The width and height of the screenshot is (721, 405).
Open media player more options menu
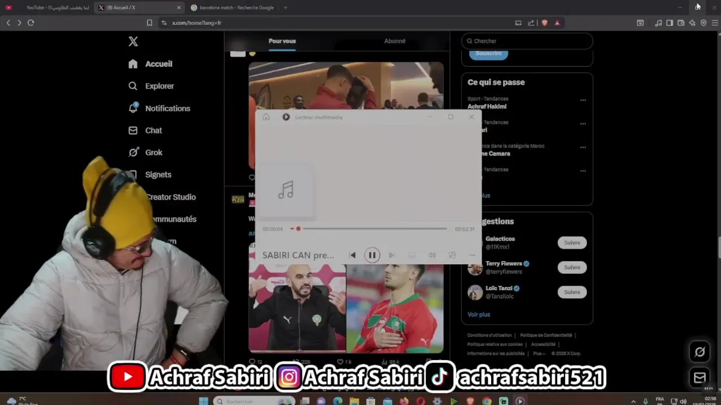tap(471, 255)
